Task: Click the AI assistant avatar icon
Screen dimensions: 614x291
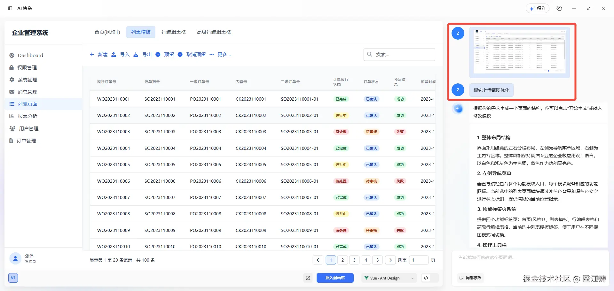Action: tap(458, 109)
